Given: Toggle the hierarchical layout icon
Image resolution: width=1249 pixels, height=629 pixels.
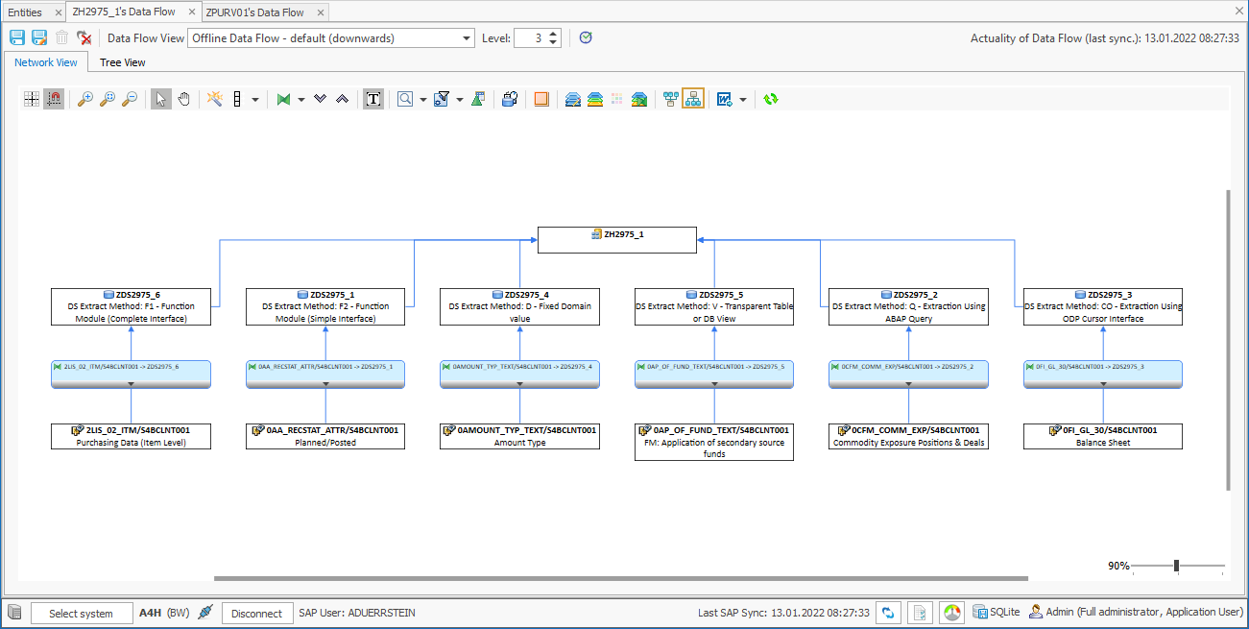Looking at the screenshot, I should pyautogui.click(x=692, y=98).
